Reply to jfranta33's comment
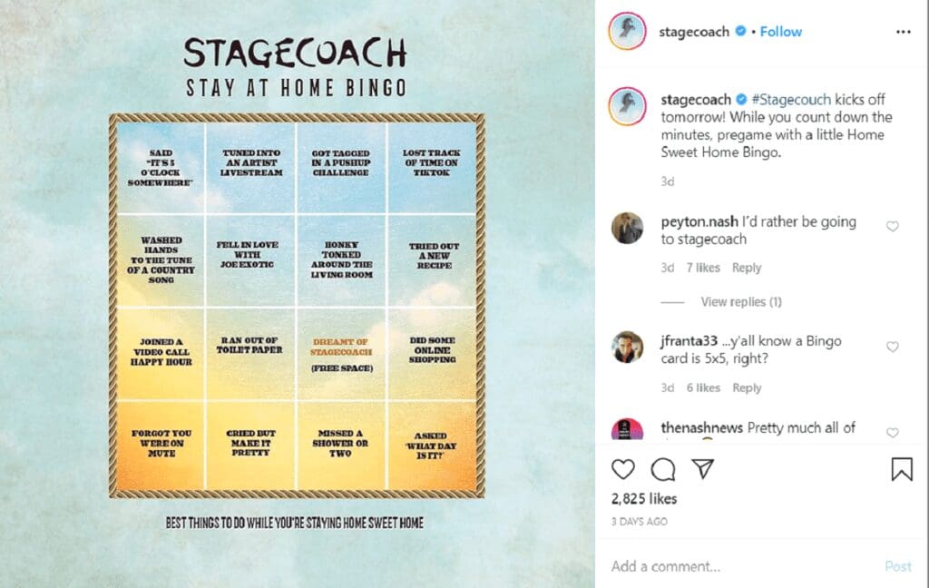The height and width of the screenshot is (588, 929). pos(748,387)
